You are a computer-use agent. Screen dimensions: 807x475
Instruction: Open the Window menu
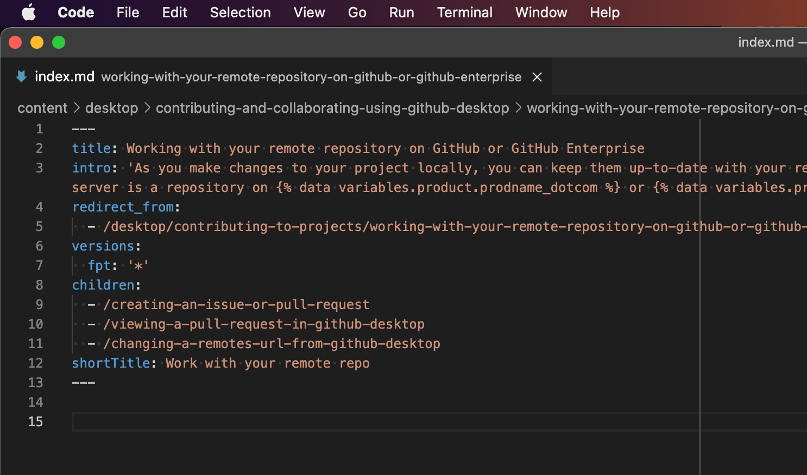(x=541, y=12)
